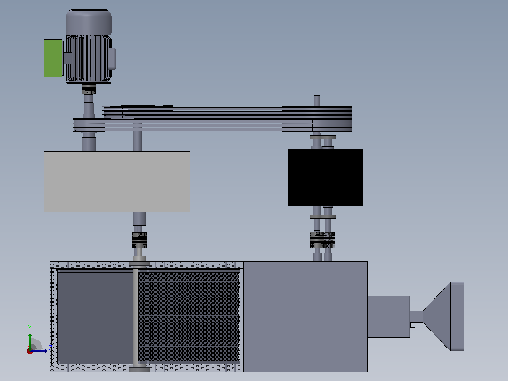The height and width of the screenshot is (381, 508).
Task: Pick the twin shaft couplings below the black box
Action: point(322,240)
